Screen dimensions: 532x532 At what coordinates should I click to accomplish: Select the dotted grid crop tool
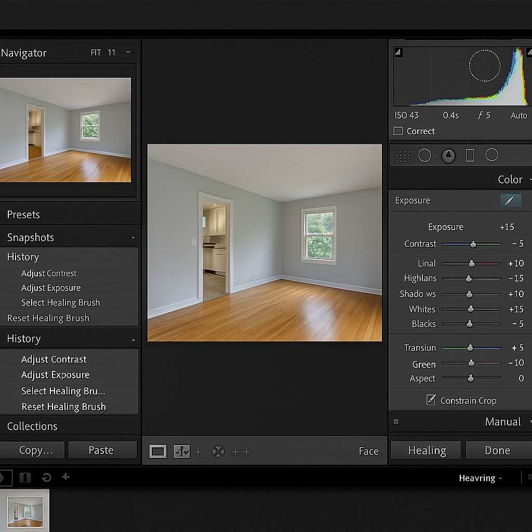tap(403, 156)
